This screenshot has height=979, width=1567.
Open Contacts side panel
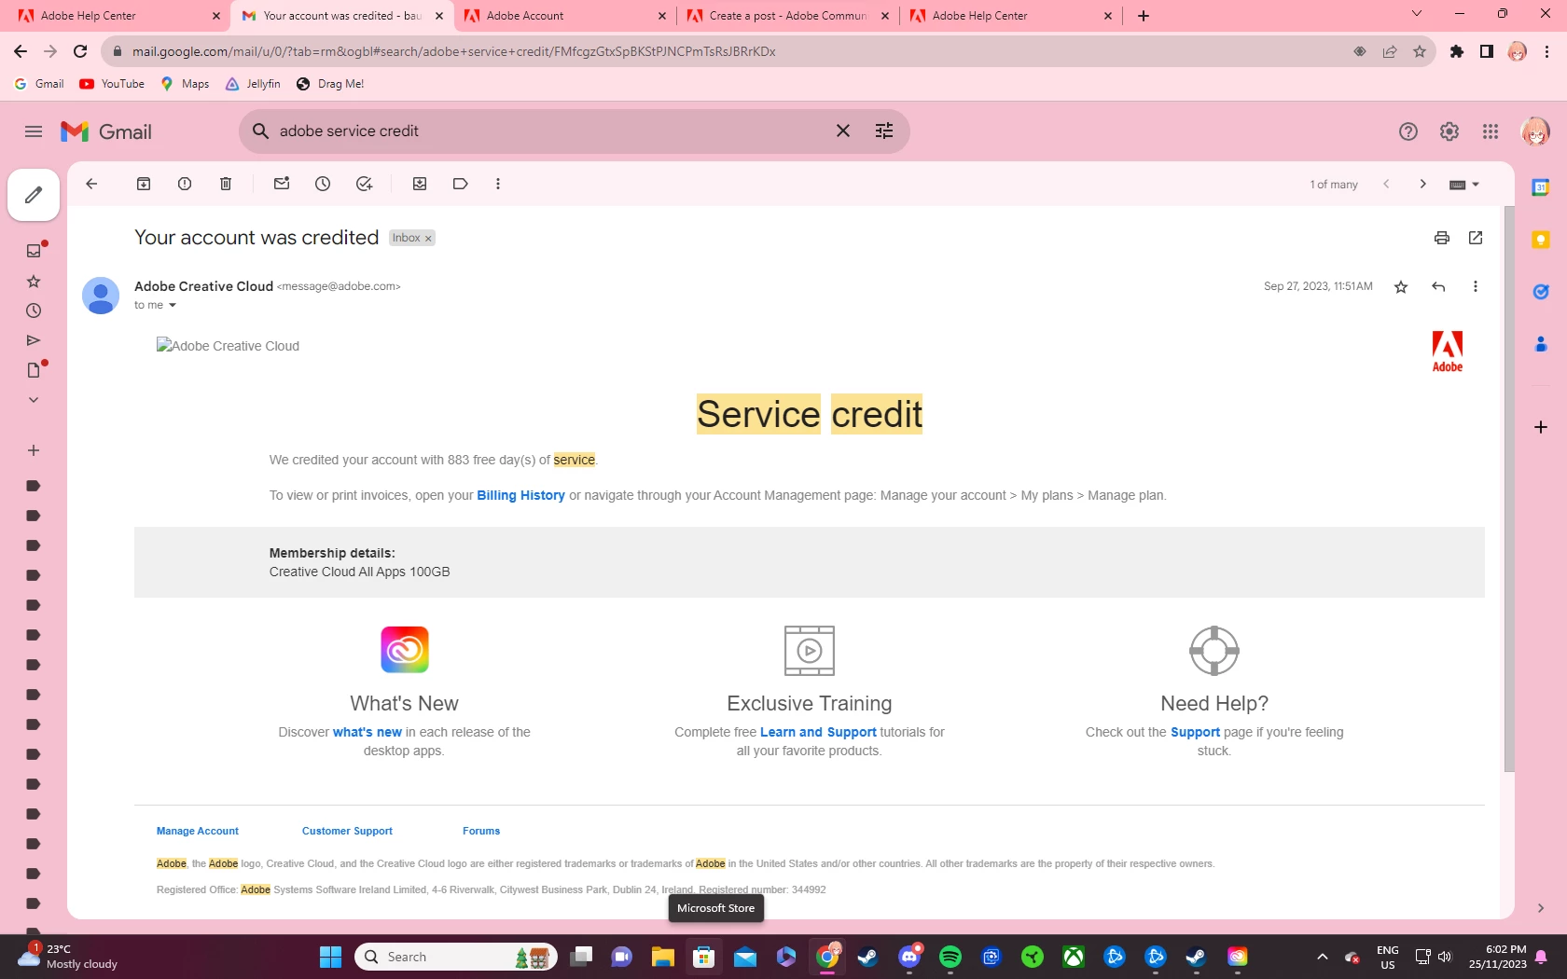(x=1541, y=344)
